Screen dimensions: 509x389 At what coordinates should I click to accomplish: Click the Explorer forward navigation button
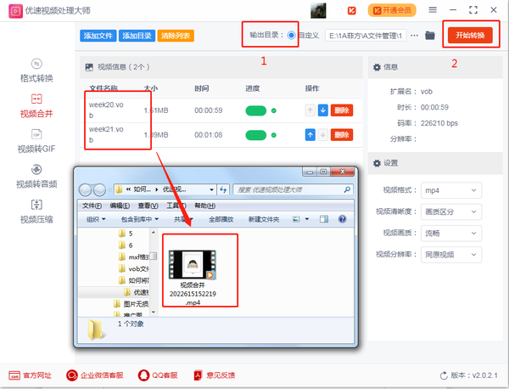click(x=99, y=189)
